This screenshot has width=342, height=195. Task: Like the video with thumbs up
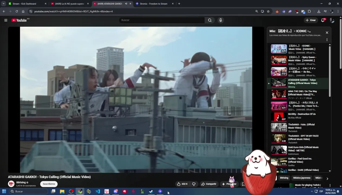click(182, 184)
